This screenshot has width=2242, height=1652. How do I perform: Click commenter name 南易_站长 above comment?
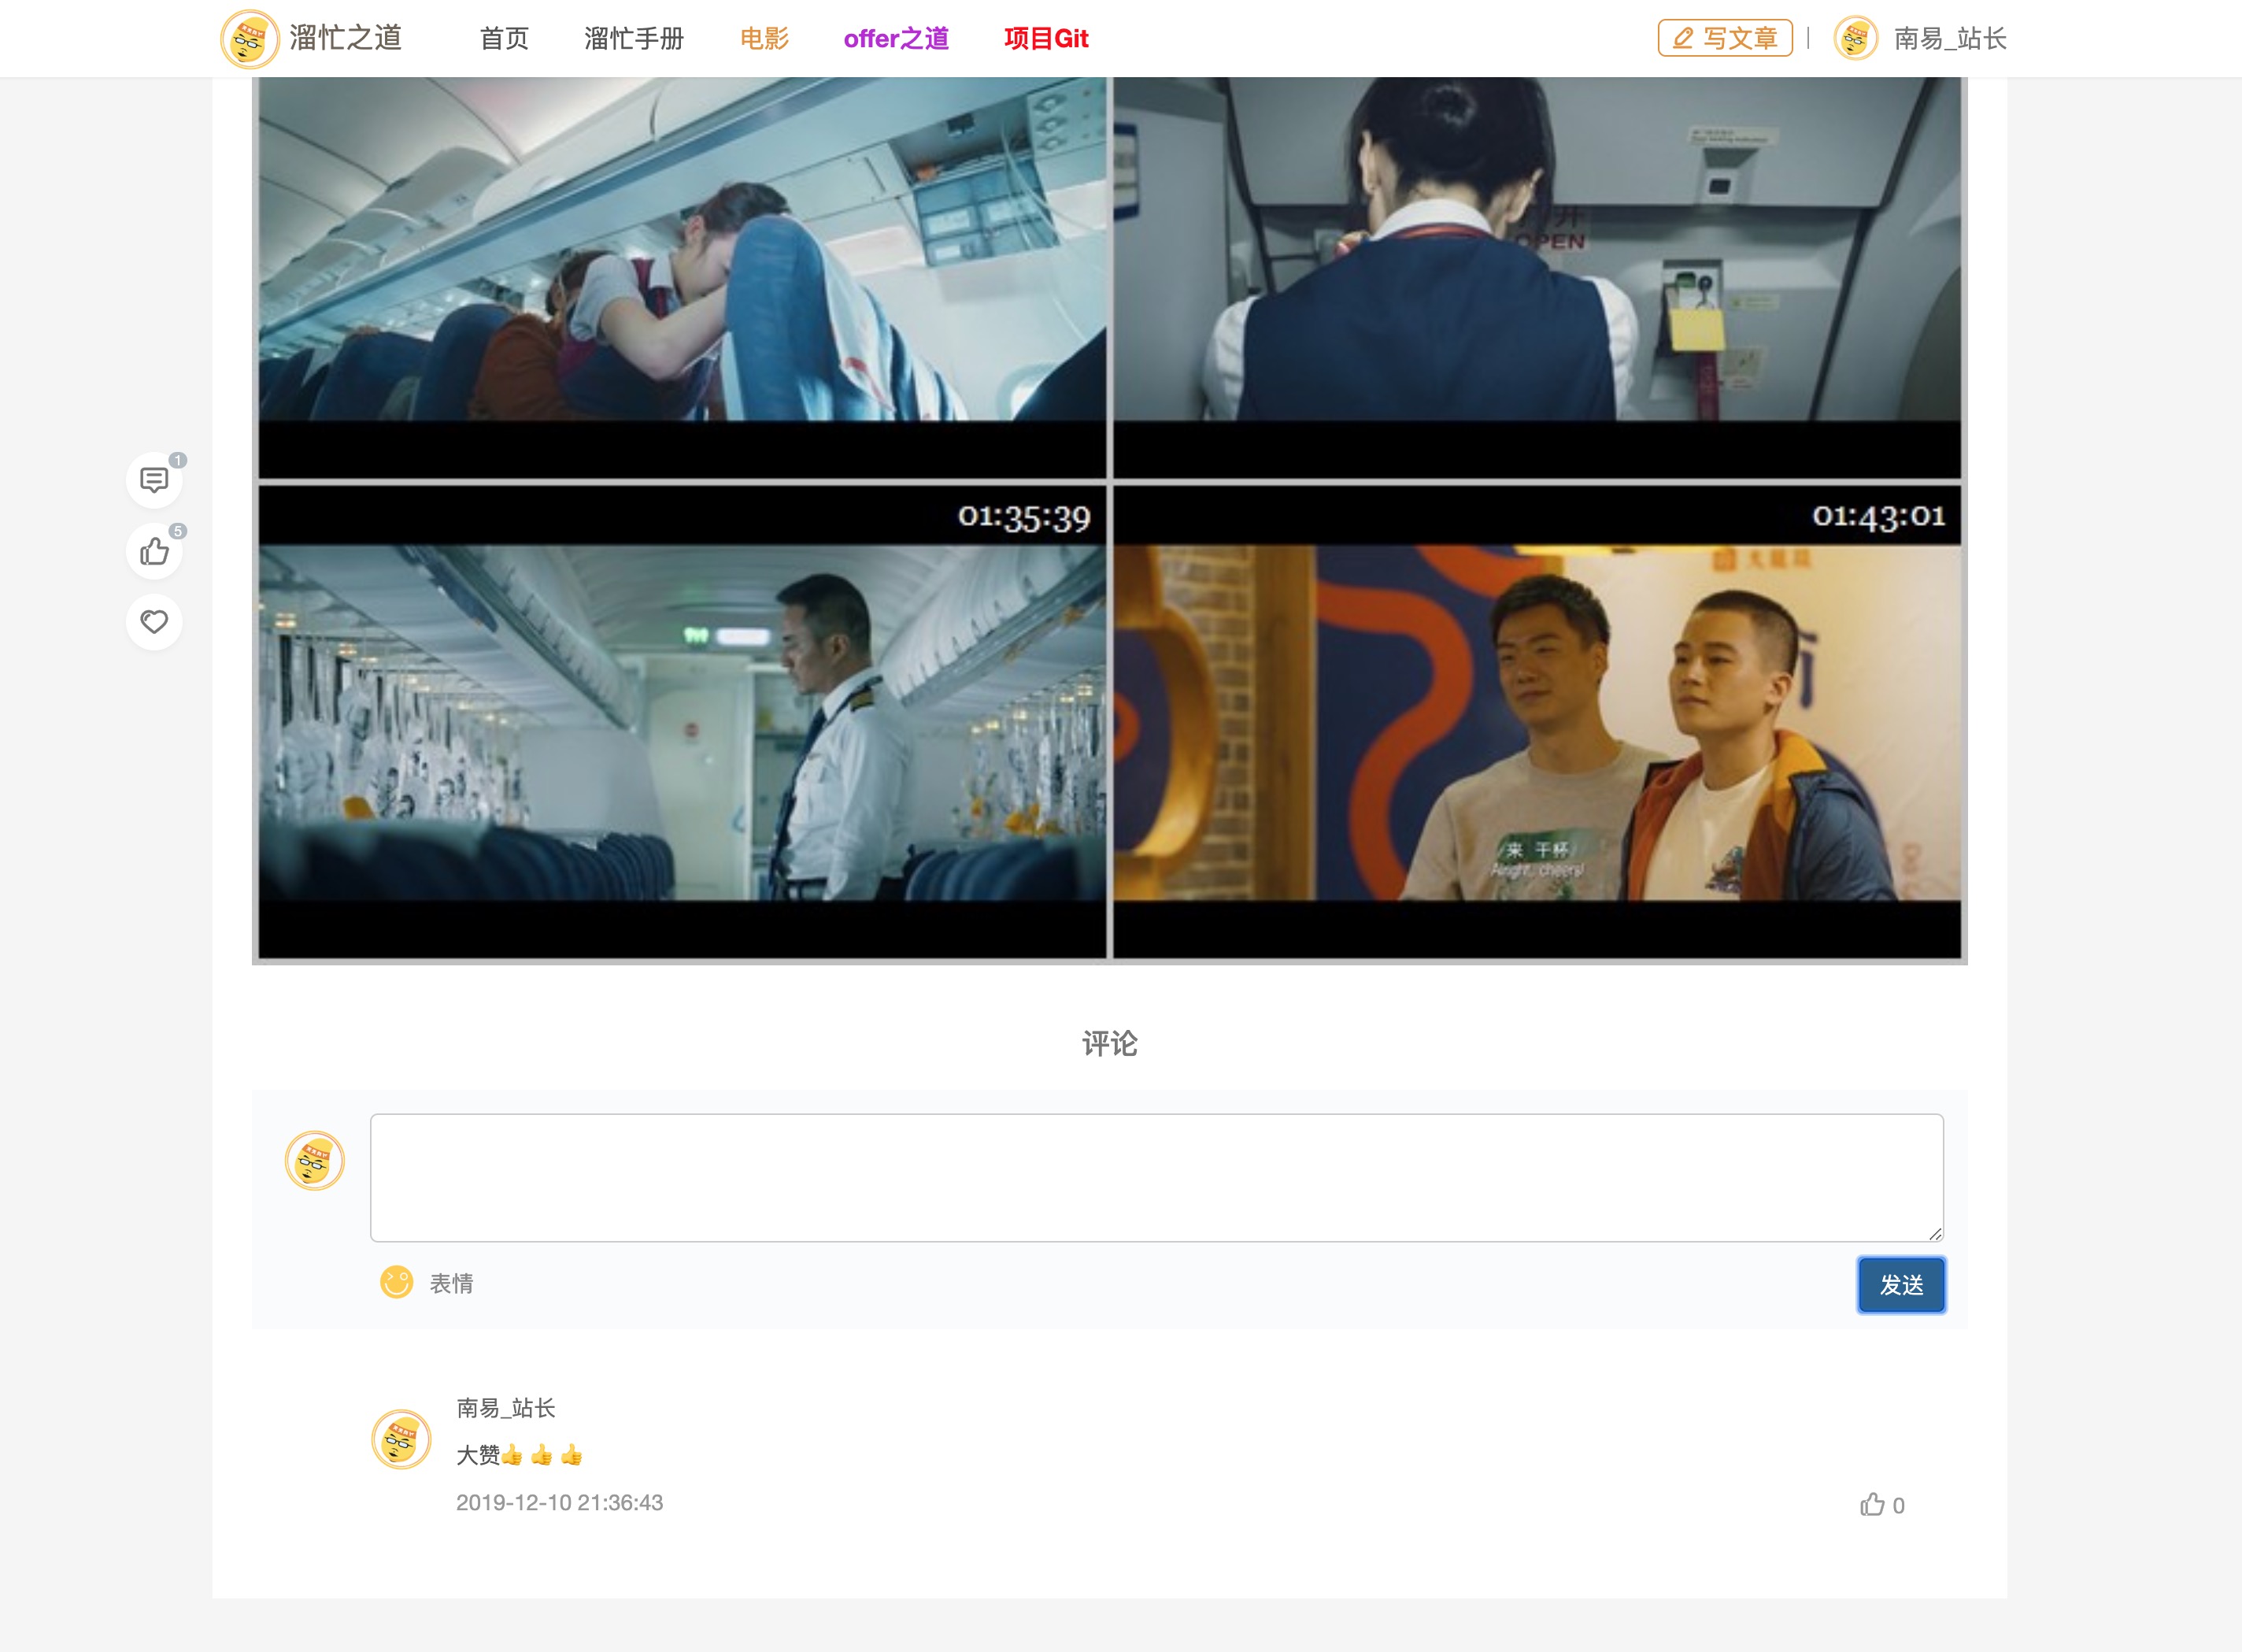coord(505,1408)
